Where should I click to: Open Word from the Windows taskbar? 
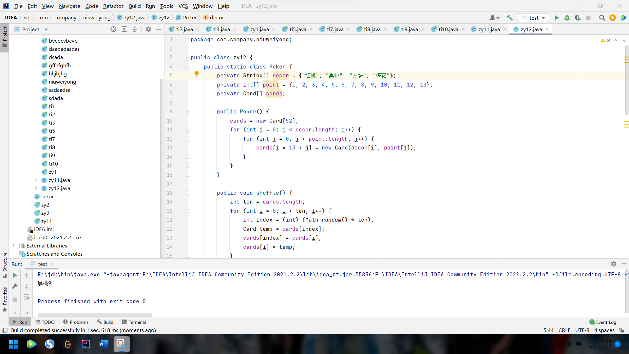tap(103, 344)
